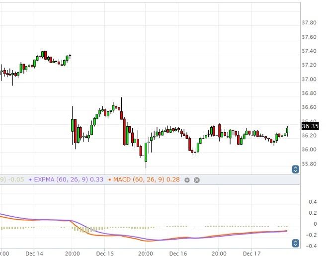Click the Dec 16 date label
Viewport: 328px width, 256px height.
pyautogui.click(x=178, y=254)
